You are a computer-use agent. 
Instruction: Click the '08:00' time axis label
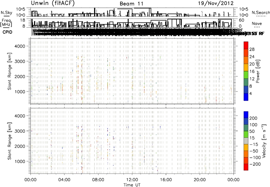pos(98,180)
